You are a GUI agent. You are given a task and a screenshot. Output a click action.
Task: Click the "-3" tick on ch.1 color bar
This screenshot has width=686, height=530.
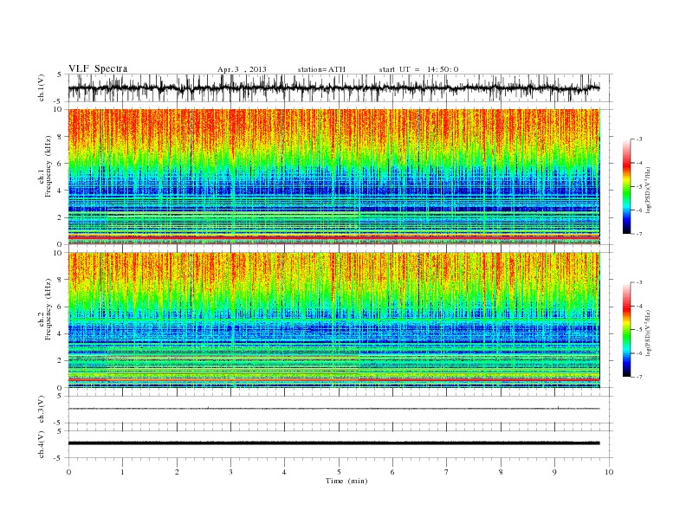coord(639,139)
